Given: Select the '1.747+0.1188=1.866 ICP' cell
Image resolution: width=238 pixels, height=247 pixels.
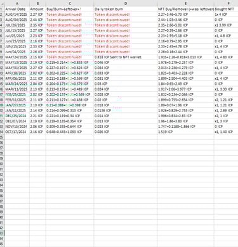Looking at the screenshot, I should click(x=186, y=126).
